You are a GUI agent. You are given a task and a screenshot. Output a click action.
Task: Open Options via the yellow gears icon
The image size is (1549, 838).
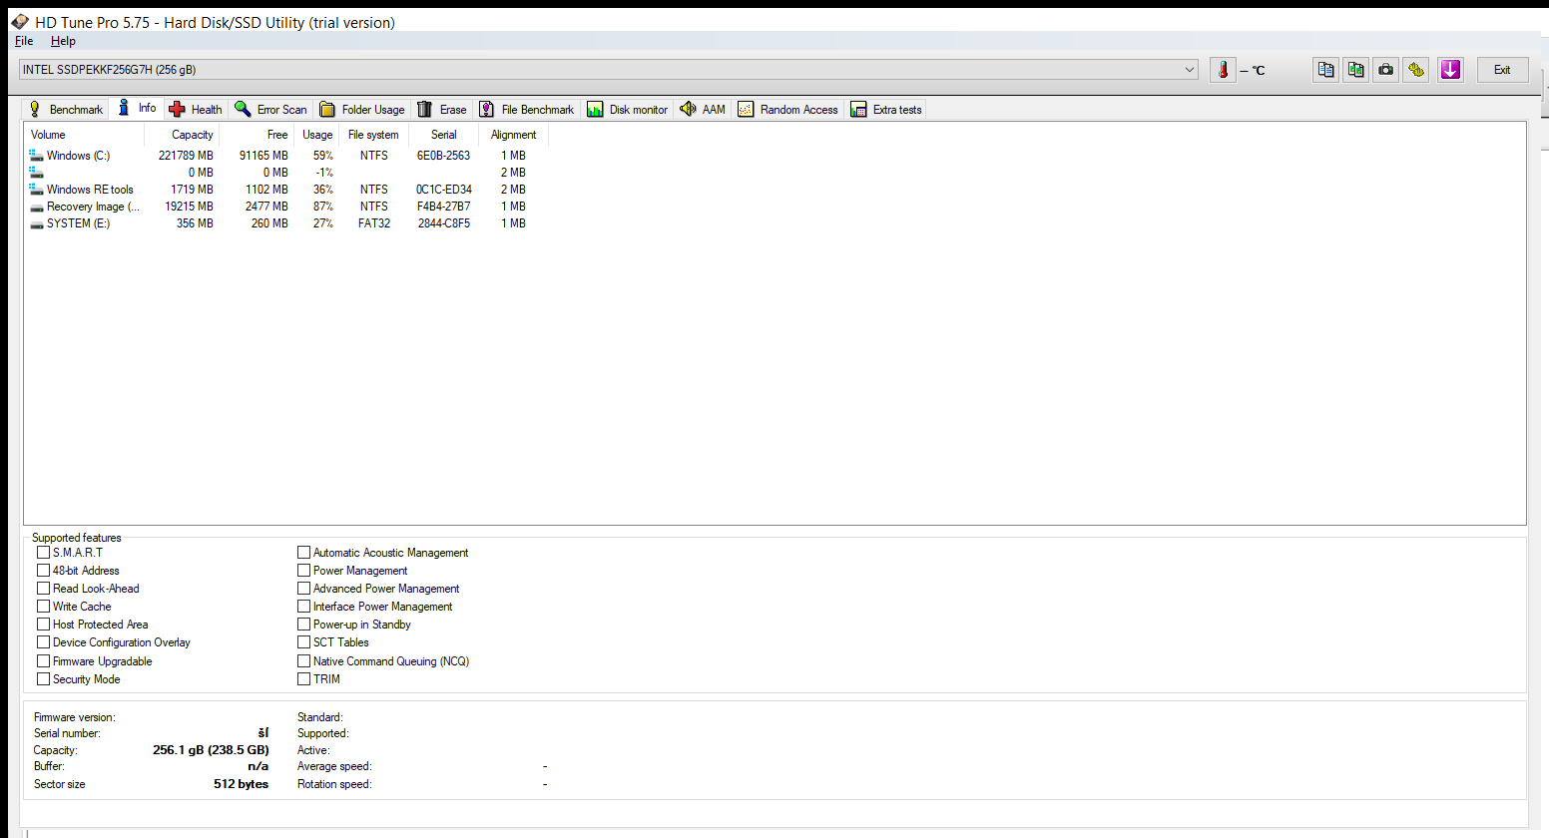1415,70
